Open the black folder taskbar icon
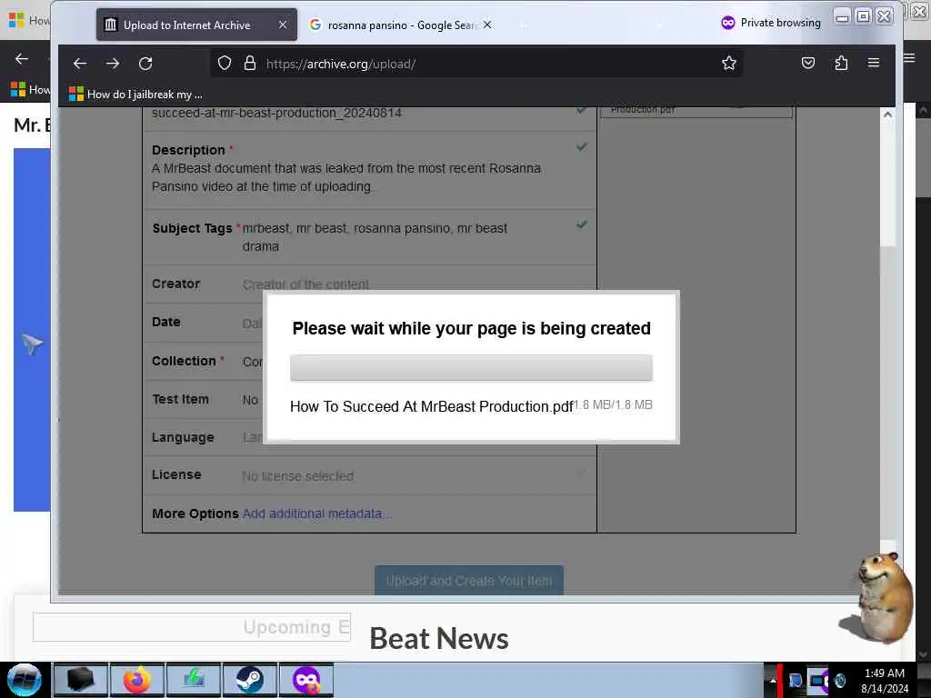 click(x=80, y=680)
